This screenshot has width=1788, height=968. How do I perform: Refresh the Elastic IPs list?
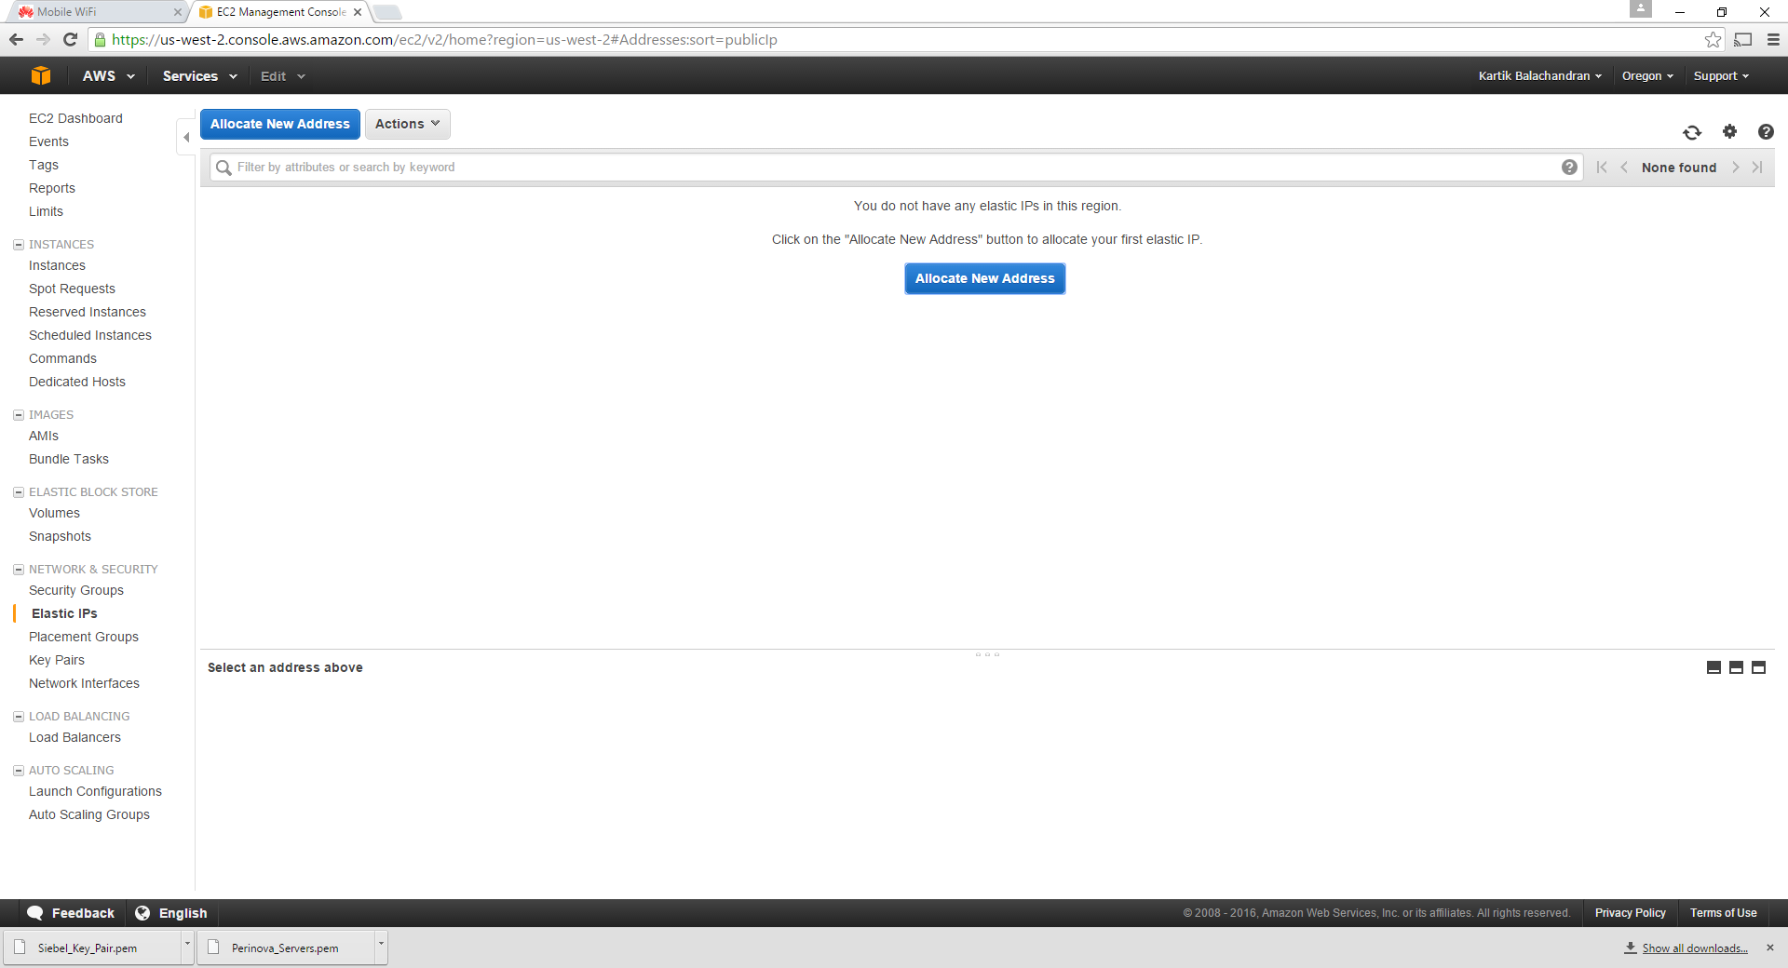click(1692, 132)
